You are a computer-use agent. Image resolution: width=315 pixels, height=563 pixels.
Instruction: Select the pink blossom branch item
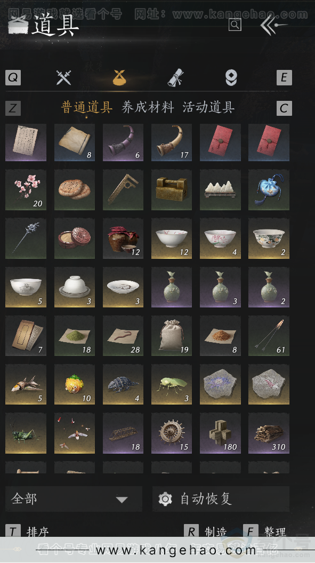coord(26,190)
